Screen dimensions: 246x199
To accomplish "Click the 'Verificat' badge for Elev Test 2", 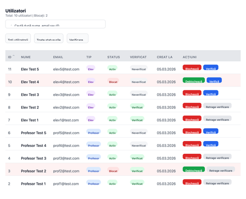I will (137, 106).
